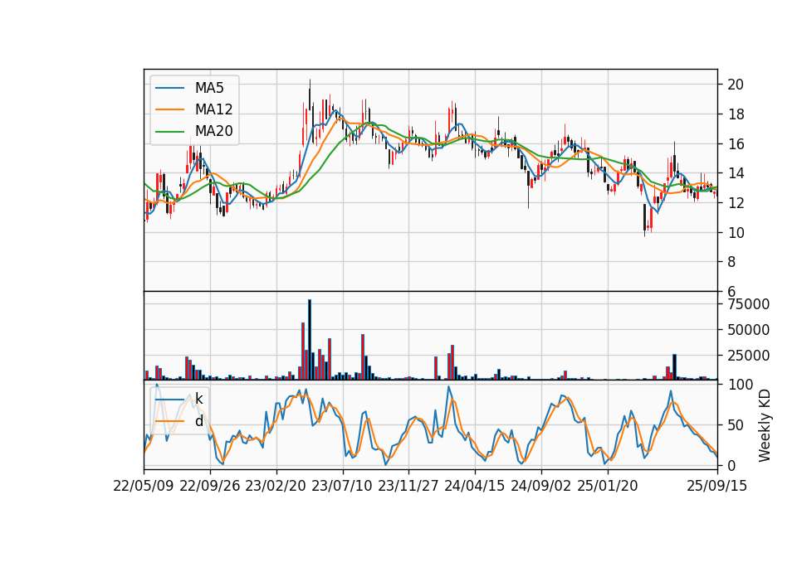Viewport: 797px width, 572px height.
Task: Click the k legend label in KD panel
Action: pyautogui.click(x=198, y=399)
